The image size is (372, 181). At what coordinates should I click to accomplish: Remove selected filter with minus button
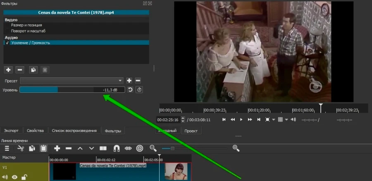coord(20,70)
